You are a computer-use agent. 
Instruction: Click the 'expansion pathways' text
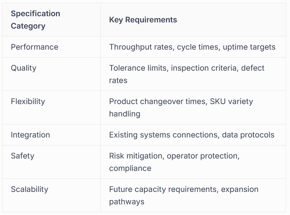point(240,189)
